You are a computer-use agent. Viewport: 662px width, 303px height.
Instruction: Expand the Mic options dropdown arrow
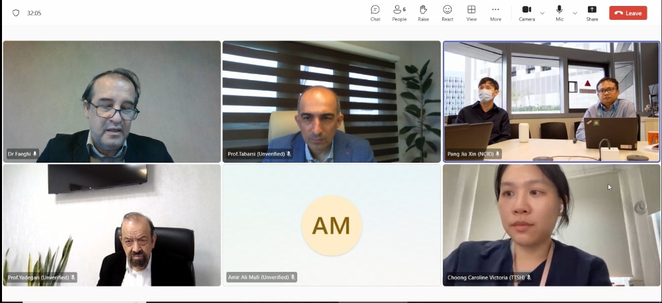tap(575, 13)
